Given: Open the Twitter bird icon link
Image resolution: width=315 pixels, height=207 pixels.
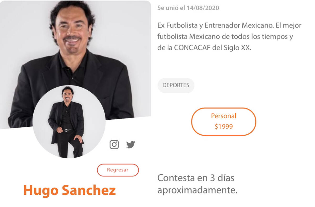Looking at the screenshot, I should point(130,145).
